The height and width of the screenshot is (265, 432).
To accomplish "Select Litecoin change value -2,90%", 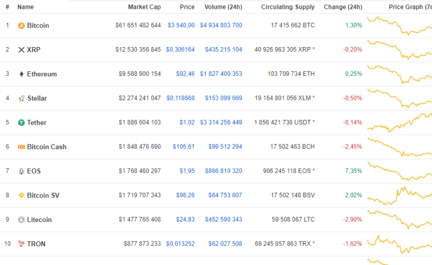I will (352, 219).
